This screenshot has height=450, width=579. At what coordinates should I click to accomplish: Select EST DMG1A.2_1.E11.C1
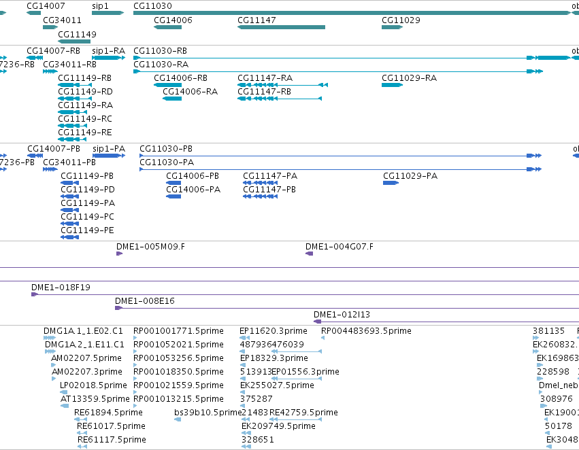click(x=50, y=351)
